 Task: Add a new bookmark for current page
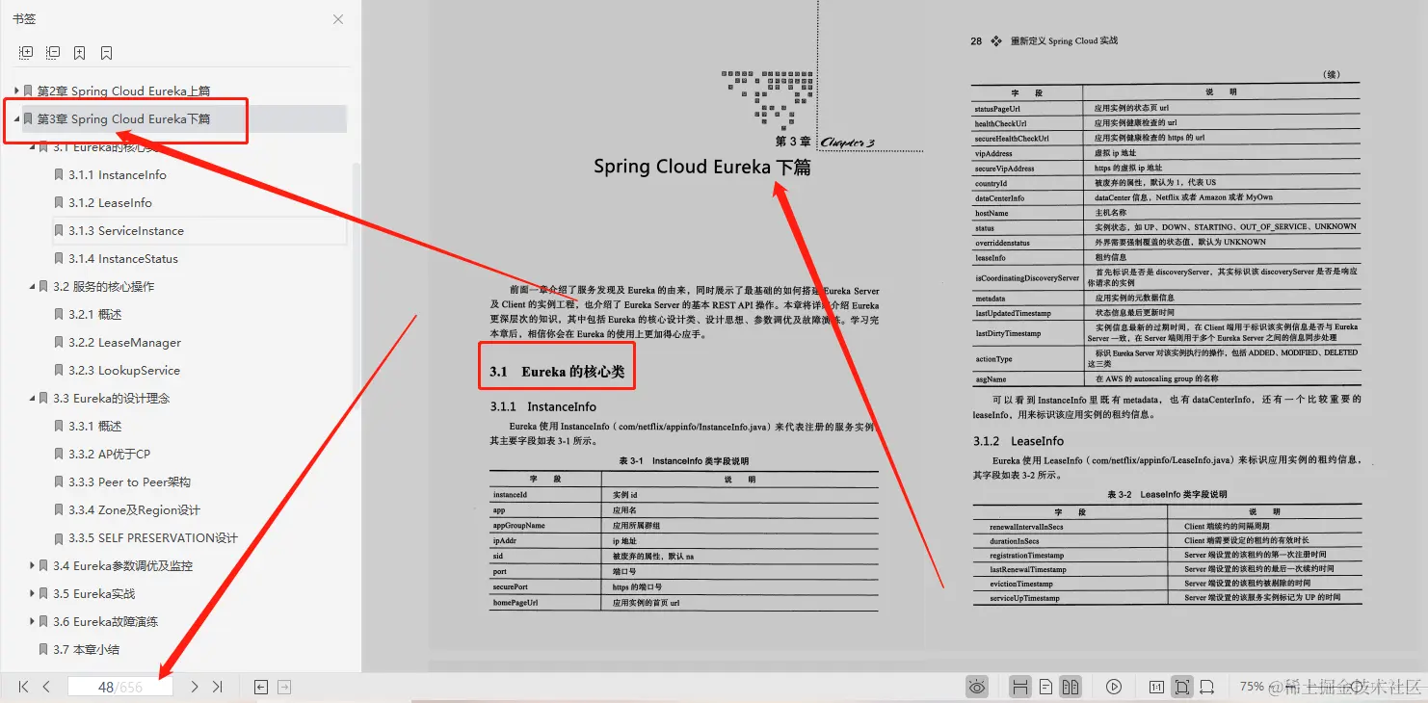[79, 52]
